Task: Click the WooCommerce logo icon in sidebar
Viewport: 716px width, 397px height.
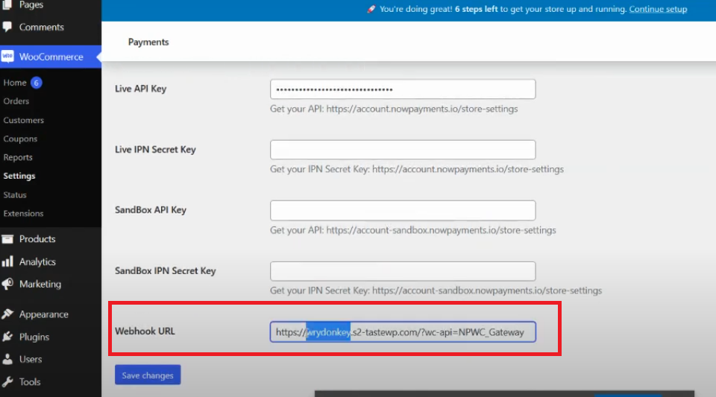Action: [x=8, y=57]
